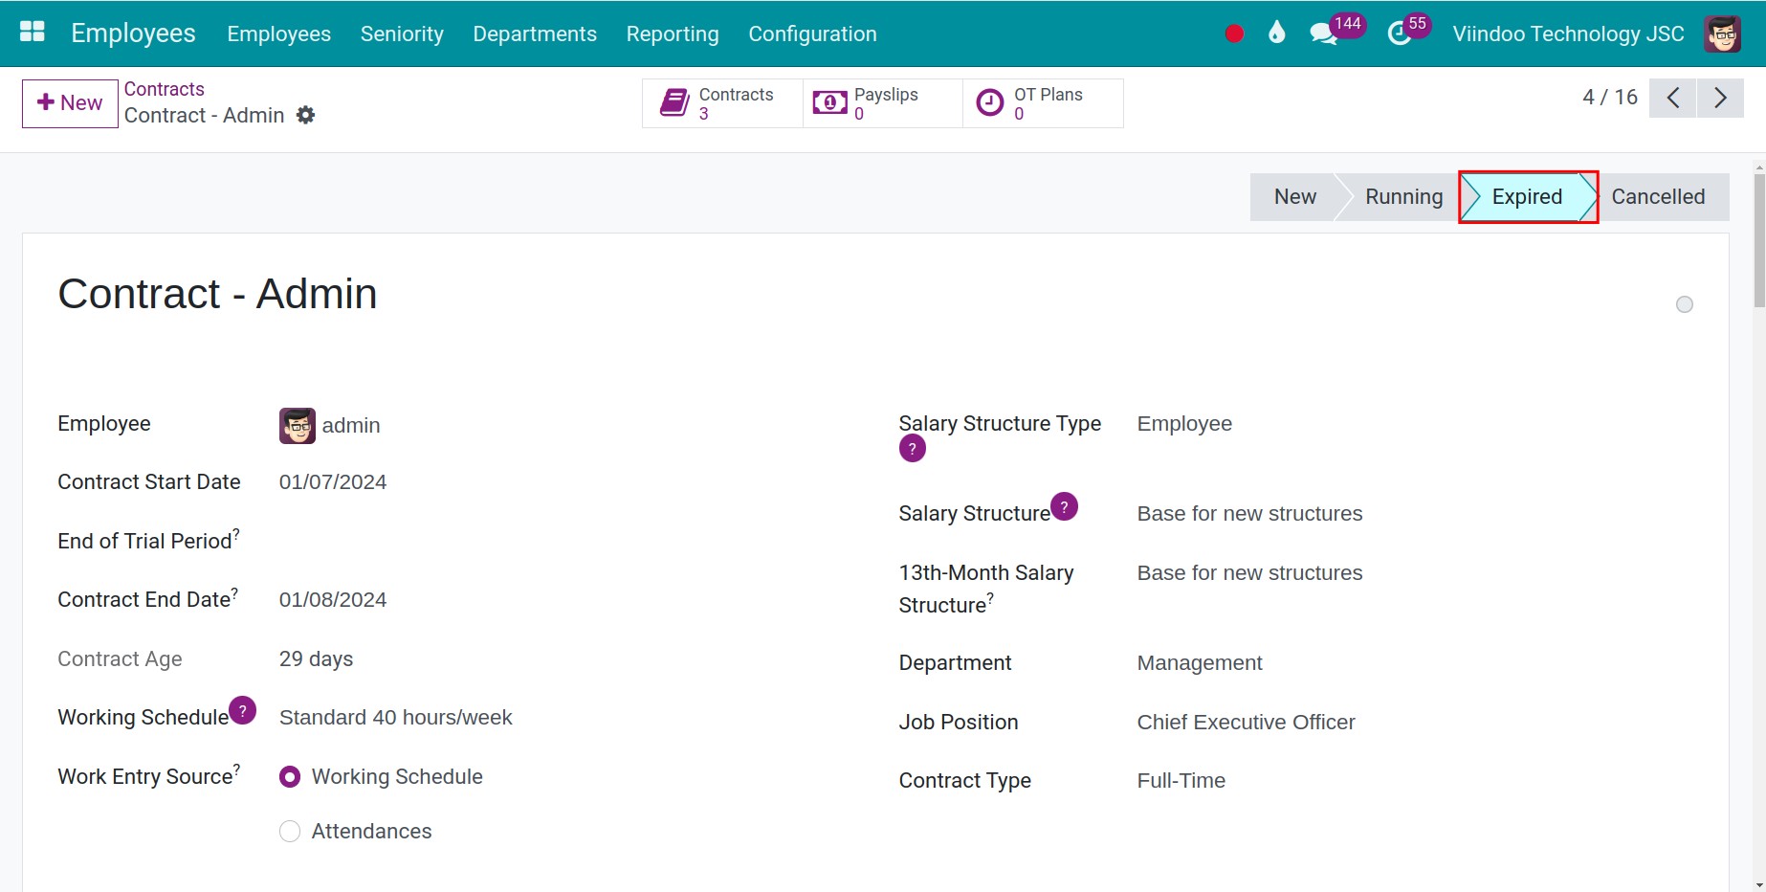Screen dimensions: 1766x892
Task: Click the Payslips money icon
Action: [x=829, y=102]
